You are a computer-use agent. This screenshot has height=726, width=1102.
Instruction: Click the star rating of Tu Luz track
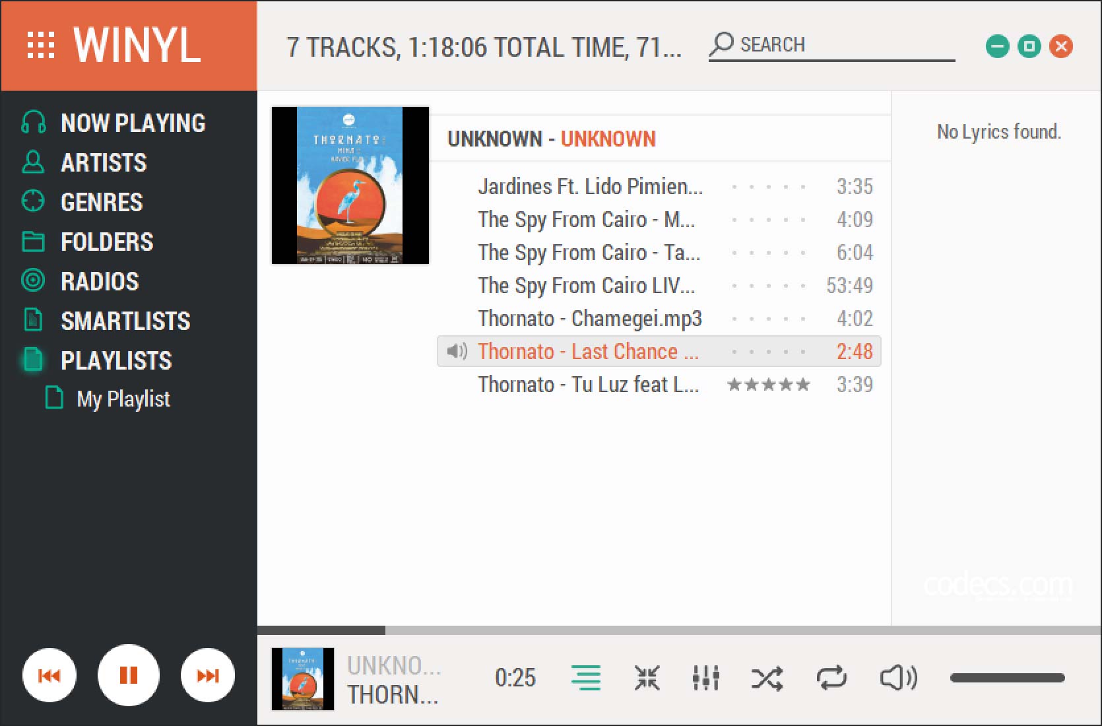(x=769, y=384)
